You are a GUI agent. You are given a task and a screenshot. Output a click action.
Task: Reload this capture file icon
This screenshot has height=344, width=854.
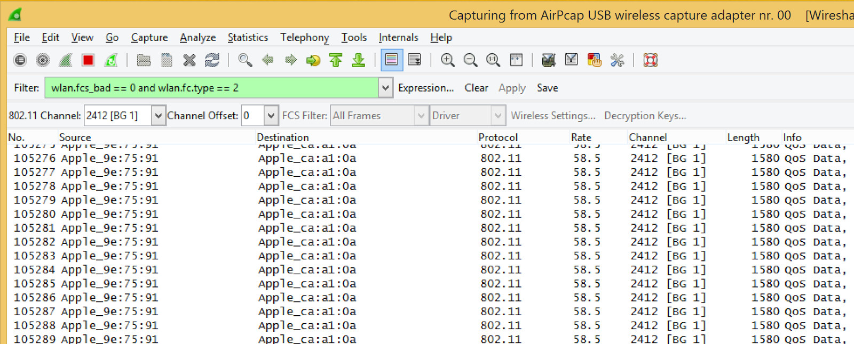212,60
